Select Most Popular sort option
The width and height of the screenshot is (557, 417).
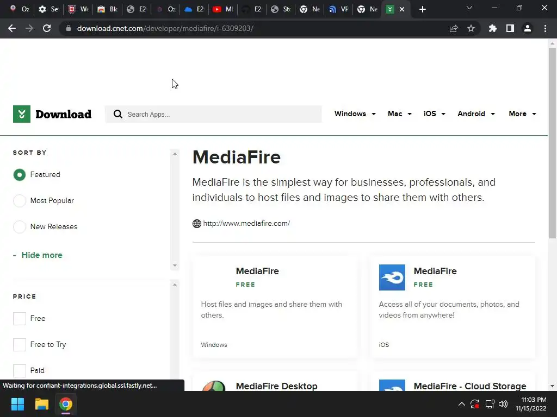tap(20, 201)
